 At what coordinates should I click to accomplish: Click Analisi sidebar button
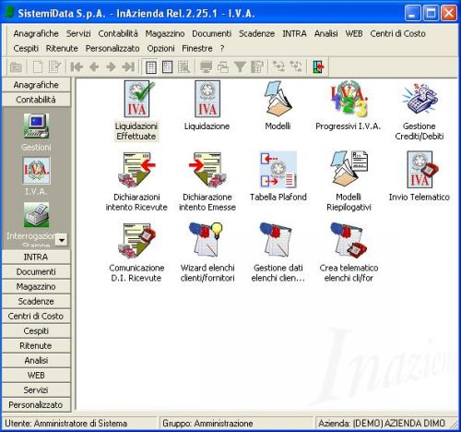(36, 360)
